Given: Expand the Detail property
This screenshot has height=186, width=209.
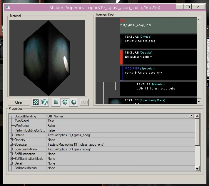Looking at the screenshot, I should tap(11, 163).
